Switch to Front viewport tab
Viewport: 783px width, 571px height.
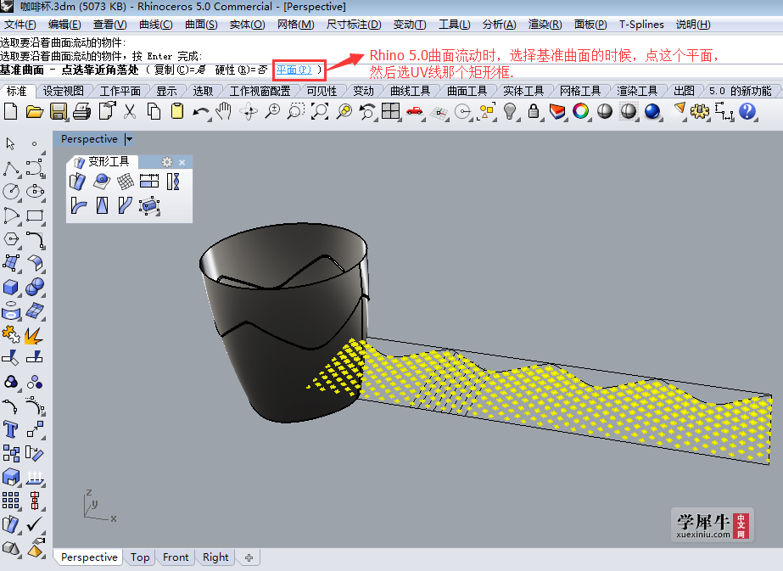click(x=176, y=557)
